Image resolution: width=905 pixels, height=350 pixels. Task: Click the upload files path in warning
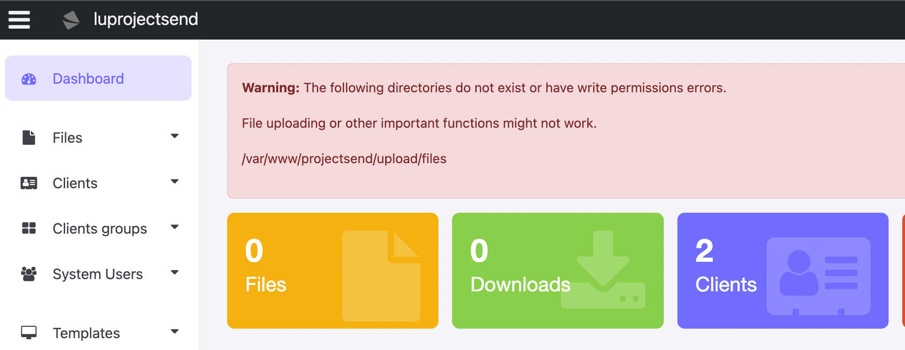(344, 159)
